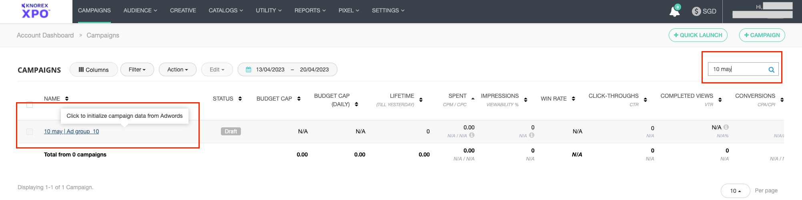Click the Columns button

[94, 69]
